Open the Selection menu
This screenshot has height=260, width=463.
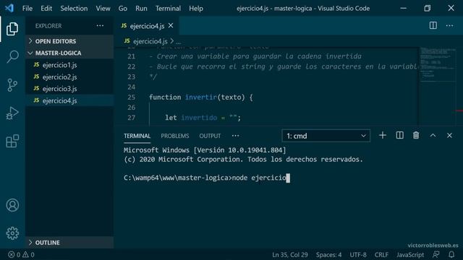[x=74, y=8]
